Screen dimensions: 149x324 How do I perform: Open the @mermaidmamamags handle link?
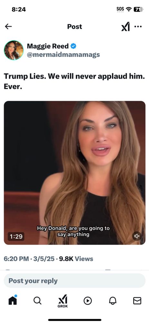click(64, 55)
